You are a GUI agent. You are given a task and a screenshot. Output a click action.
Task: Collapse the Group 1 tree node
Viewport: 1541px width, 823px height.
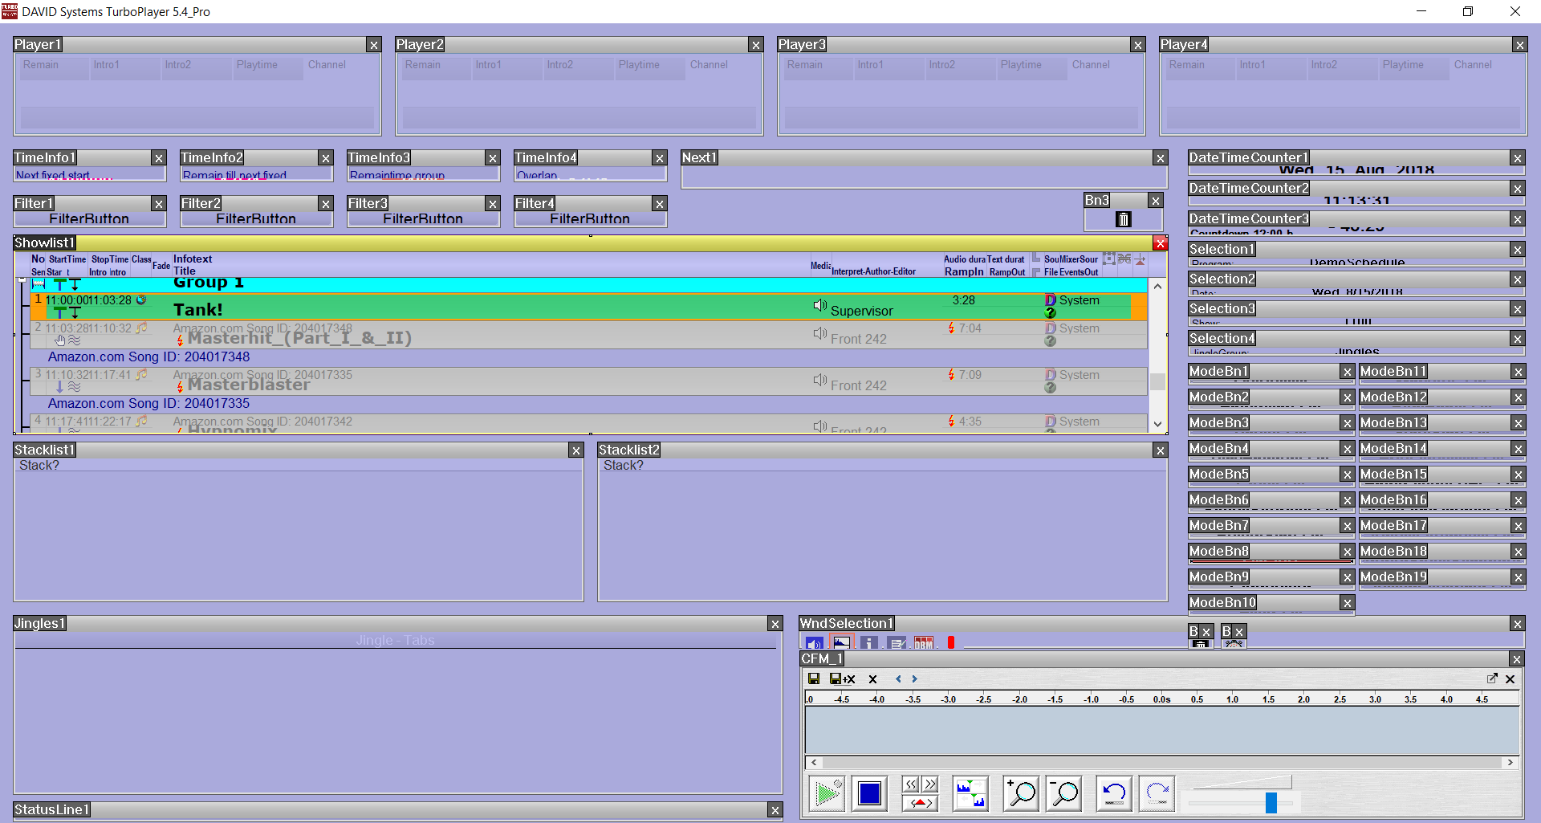pos(22,280)
